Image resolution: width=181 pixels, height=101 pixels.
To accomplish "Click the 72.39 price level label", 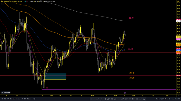I will click(132, 78).
